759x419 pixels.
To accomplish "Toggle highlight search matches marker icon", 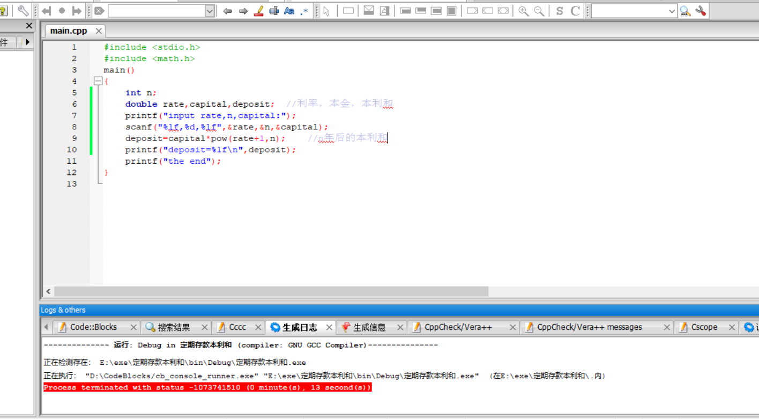I will 259,11.
